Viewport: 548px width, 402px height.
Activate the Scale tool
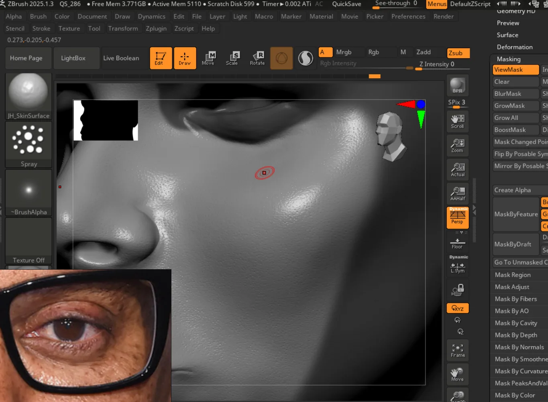pos(233,58)
